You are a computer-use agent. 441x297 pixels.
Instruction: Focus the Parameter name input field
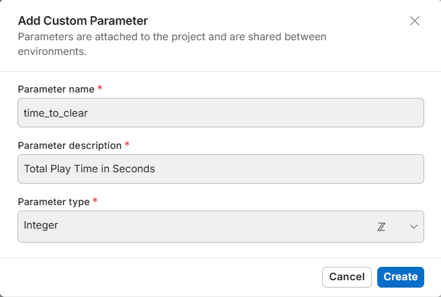coord(220,113)
